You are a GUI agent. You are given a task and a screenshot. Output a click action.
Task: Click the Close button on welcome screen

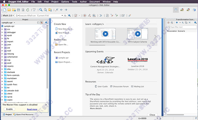pyautogui.click(x=152, y=115)
